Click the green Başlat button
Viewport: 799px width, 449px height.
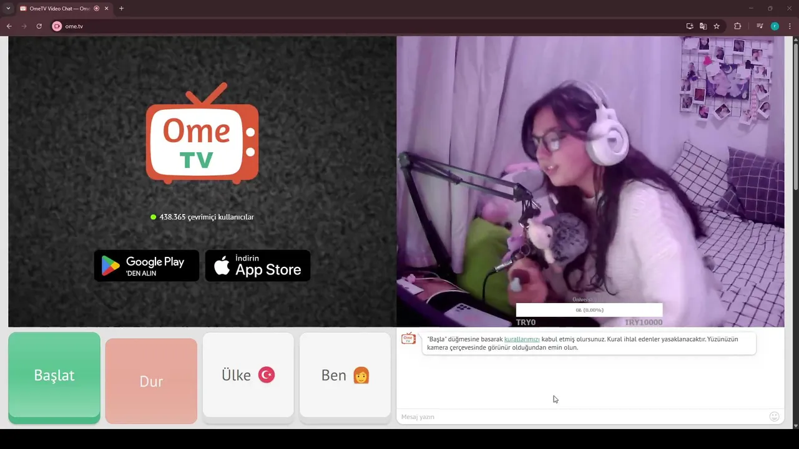54,377
